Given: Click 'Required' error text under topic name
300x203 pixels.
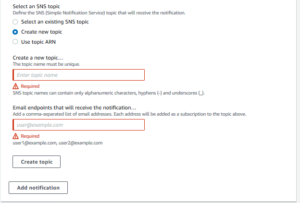Looking at the screenshot, I should click(30, 86).
